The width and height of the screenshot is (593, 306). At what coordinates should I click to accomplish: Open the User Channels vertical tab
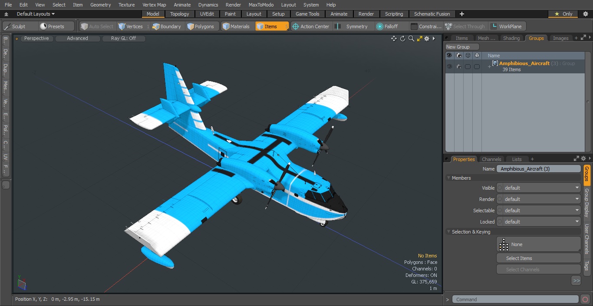coord(586,239)
